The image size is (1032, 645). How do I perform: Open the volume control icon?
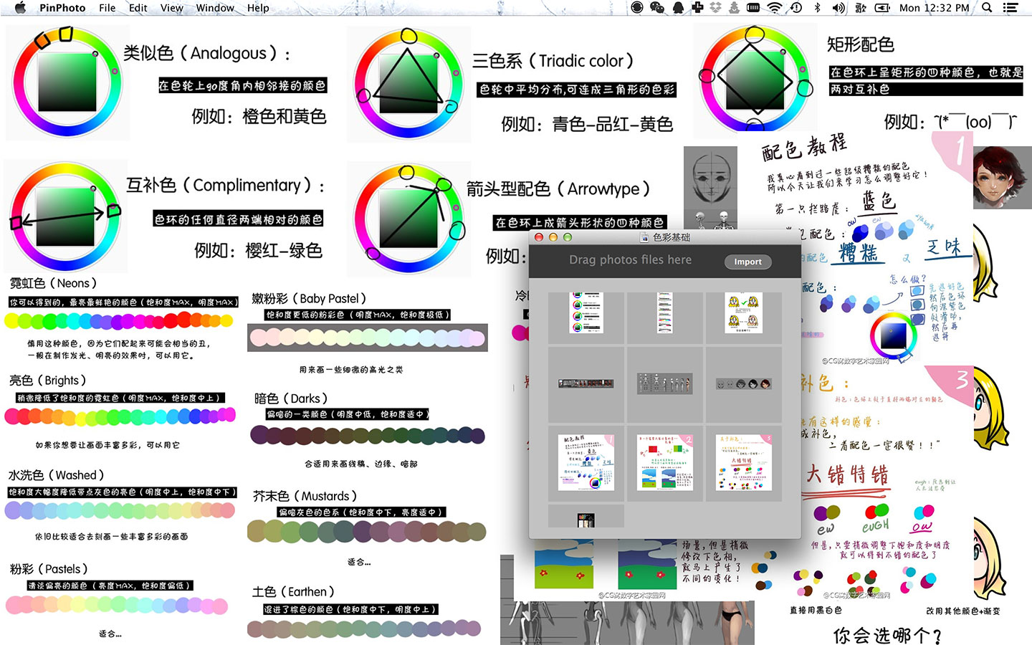coord(838,8)
